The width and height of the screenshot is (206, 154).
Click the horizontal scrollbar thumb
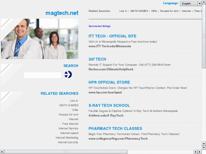[66, 152]
